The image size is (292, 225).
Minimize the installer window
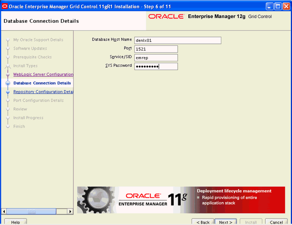click(269, 6)
